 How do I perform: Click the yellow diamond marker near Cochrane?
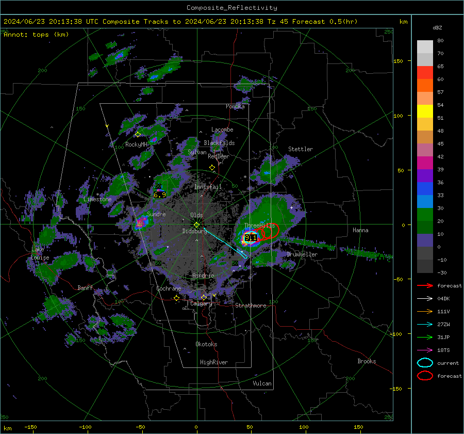(x=177, y=298)
